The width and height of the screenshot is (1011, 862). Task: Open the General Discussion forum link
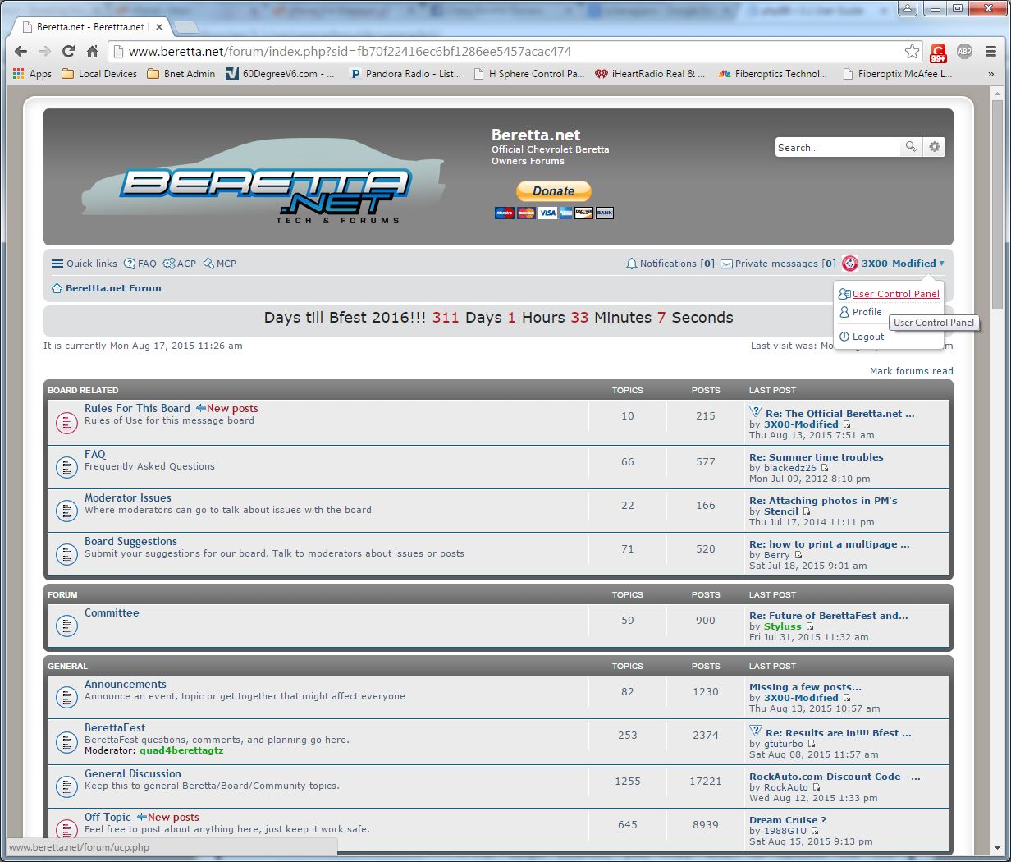pos(133,773)
